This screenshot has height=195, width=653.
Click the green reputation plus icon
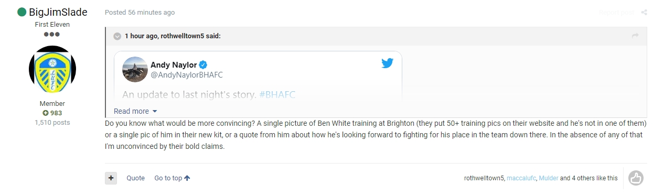click(46, 113)
